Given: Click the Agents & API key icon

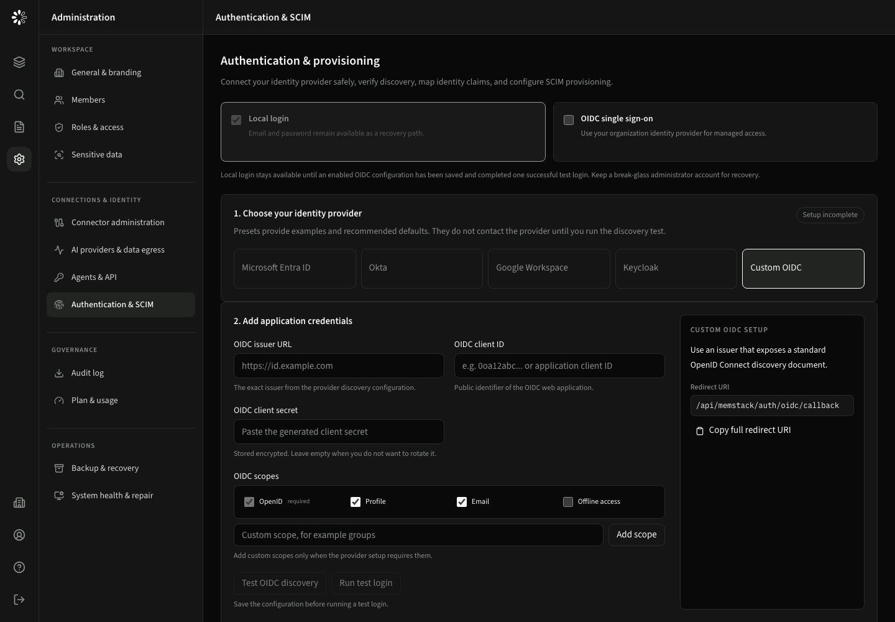Looking at the screenshot, I should pos(59,277).
